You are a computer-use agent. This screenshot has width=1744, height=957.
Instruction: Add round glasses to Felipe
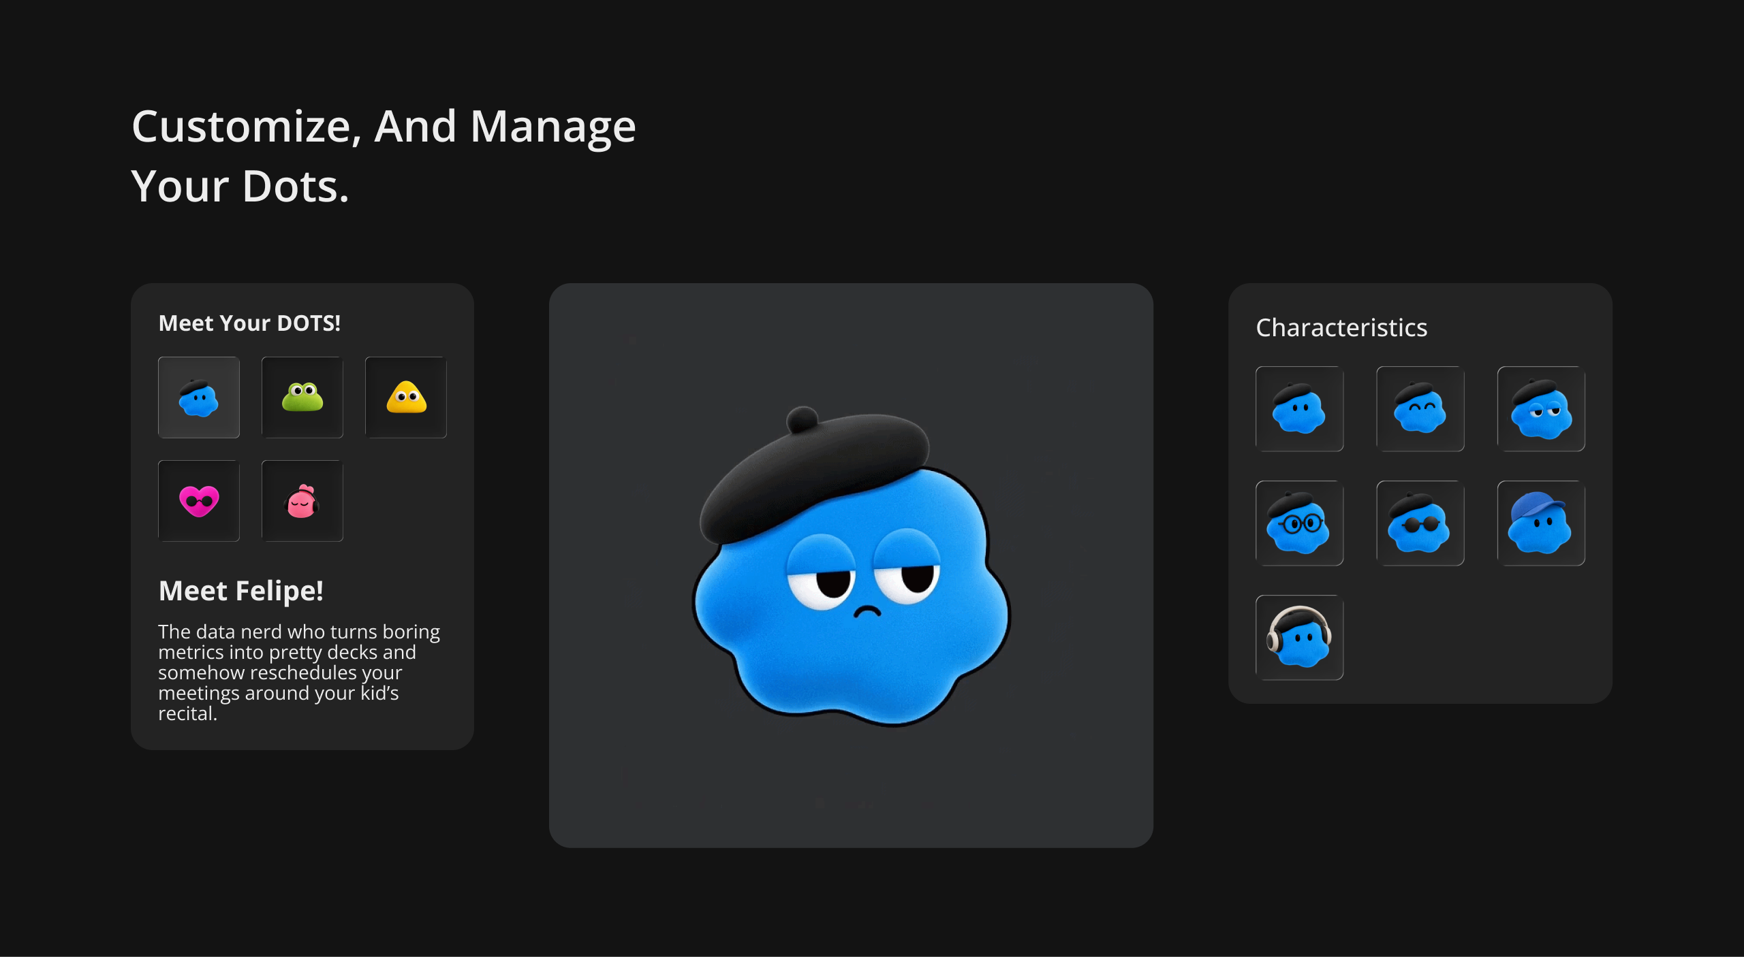pos(1300,523)
